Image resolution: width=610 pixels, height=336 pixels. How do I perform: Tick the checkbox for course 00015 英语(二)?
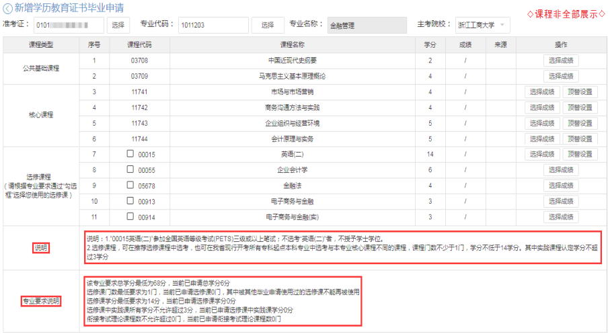pyautogui.click(x=130, y=154)
